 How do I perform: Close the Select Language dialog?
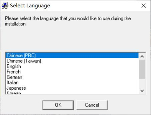[x=144, y=5]
